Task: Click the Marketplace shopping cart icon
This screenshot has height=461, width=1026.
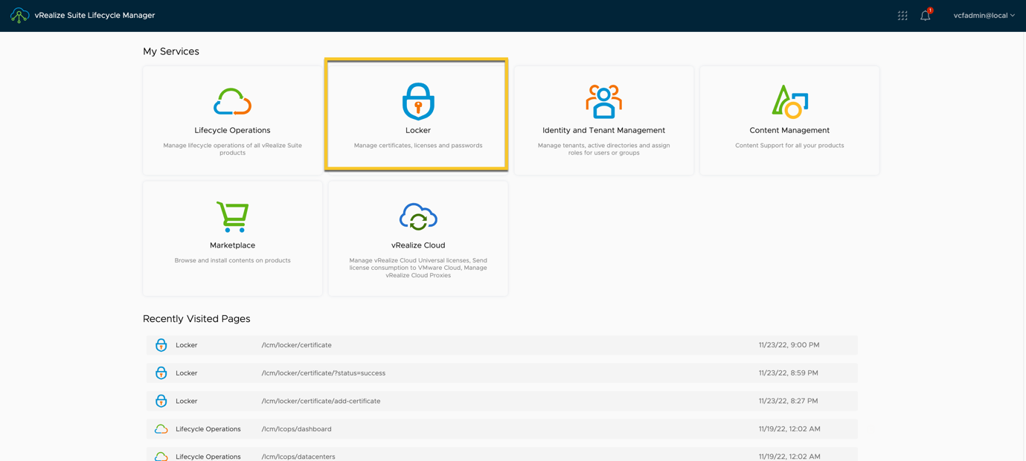Action: click(x=232, y=216)
